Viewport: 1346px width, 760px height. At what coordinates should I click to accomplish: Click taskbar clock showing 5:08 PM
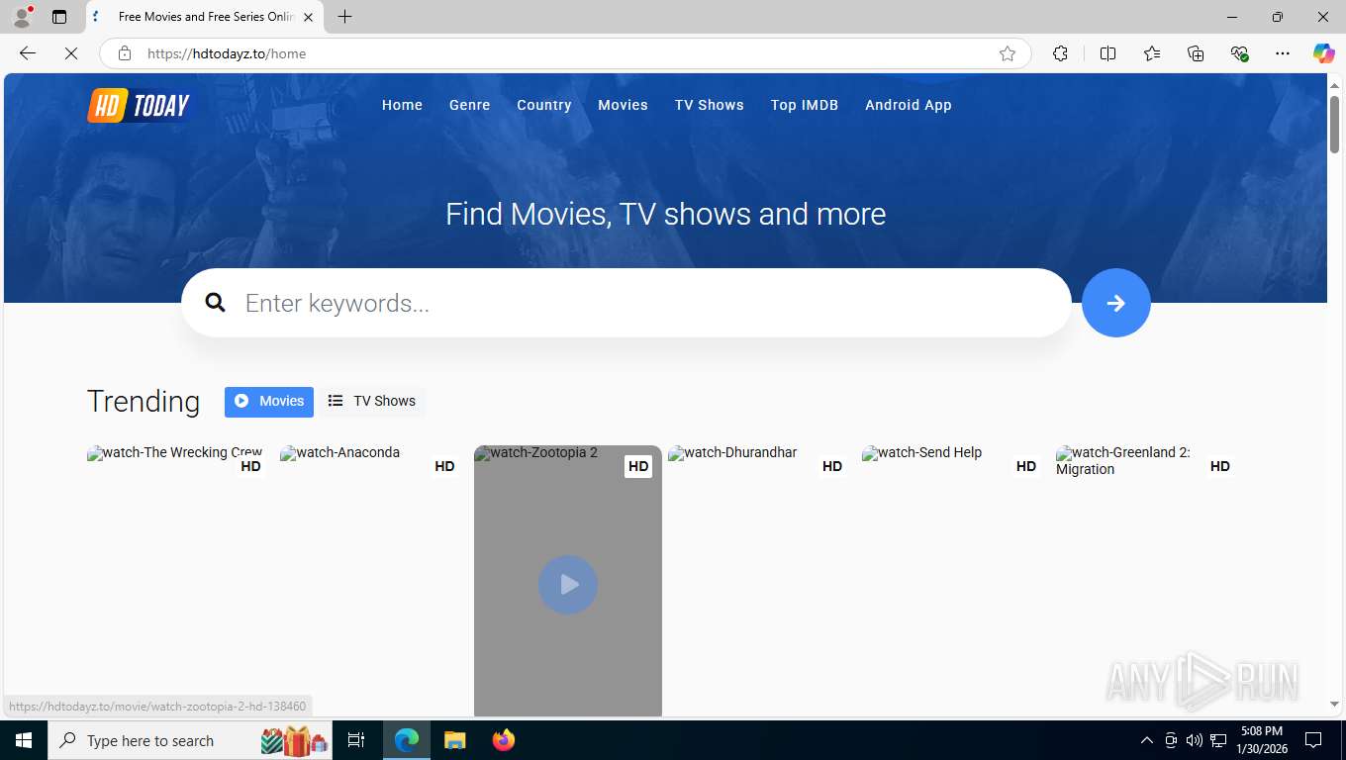coord(1261,740)
